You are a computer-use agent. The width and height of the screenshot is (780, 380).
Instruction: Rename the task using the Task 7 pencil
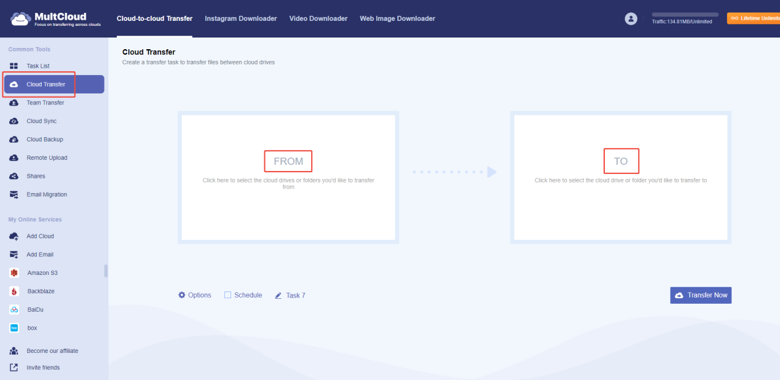click(x=290, y=295)
